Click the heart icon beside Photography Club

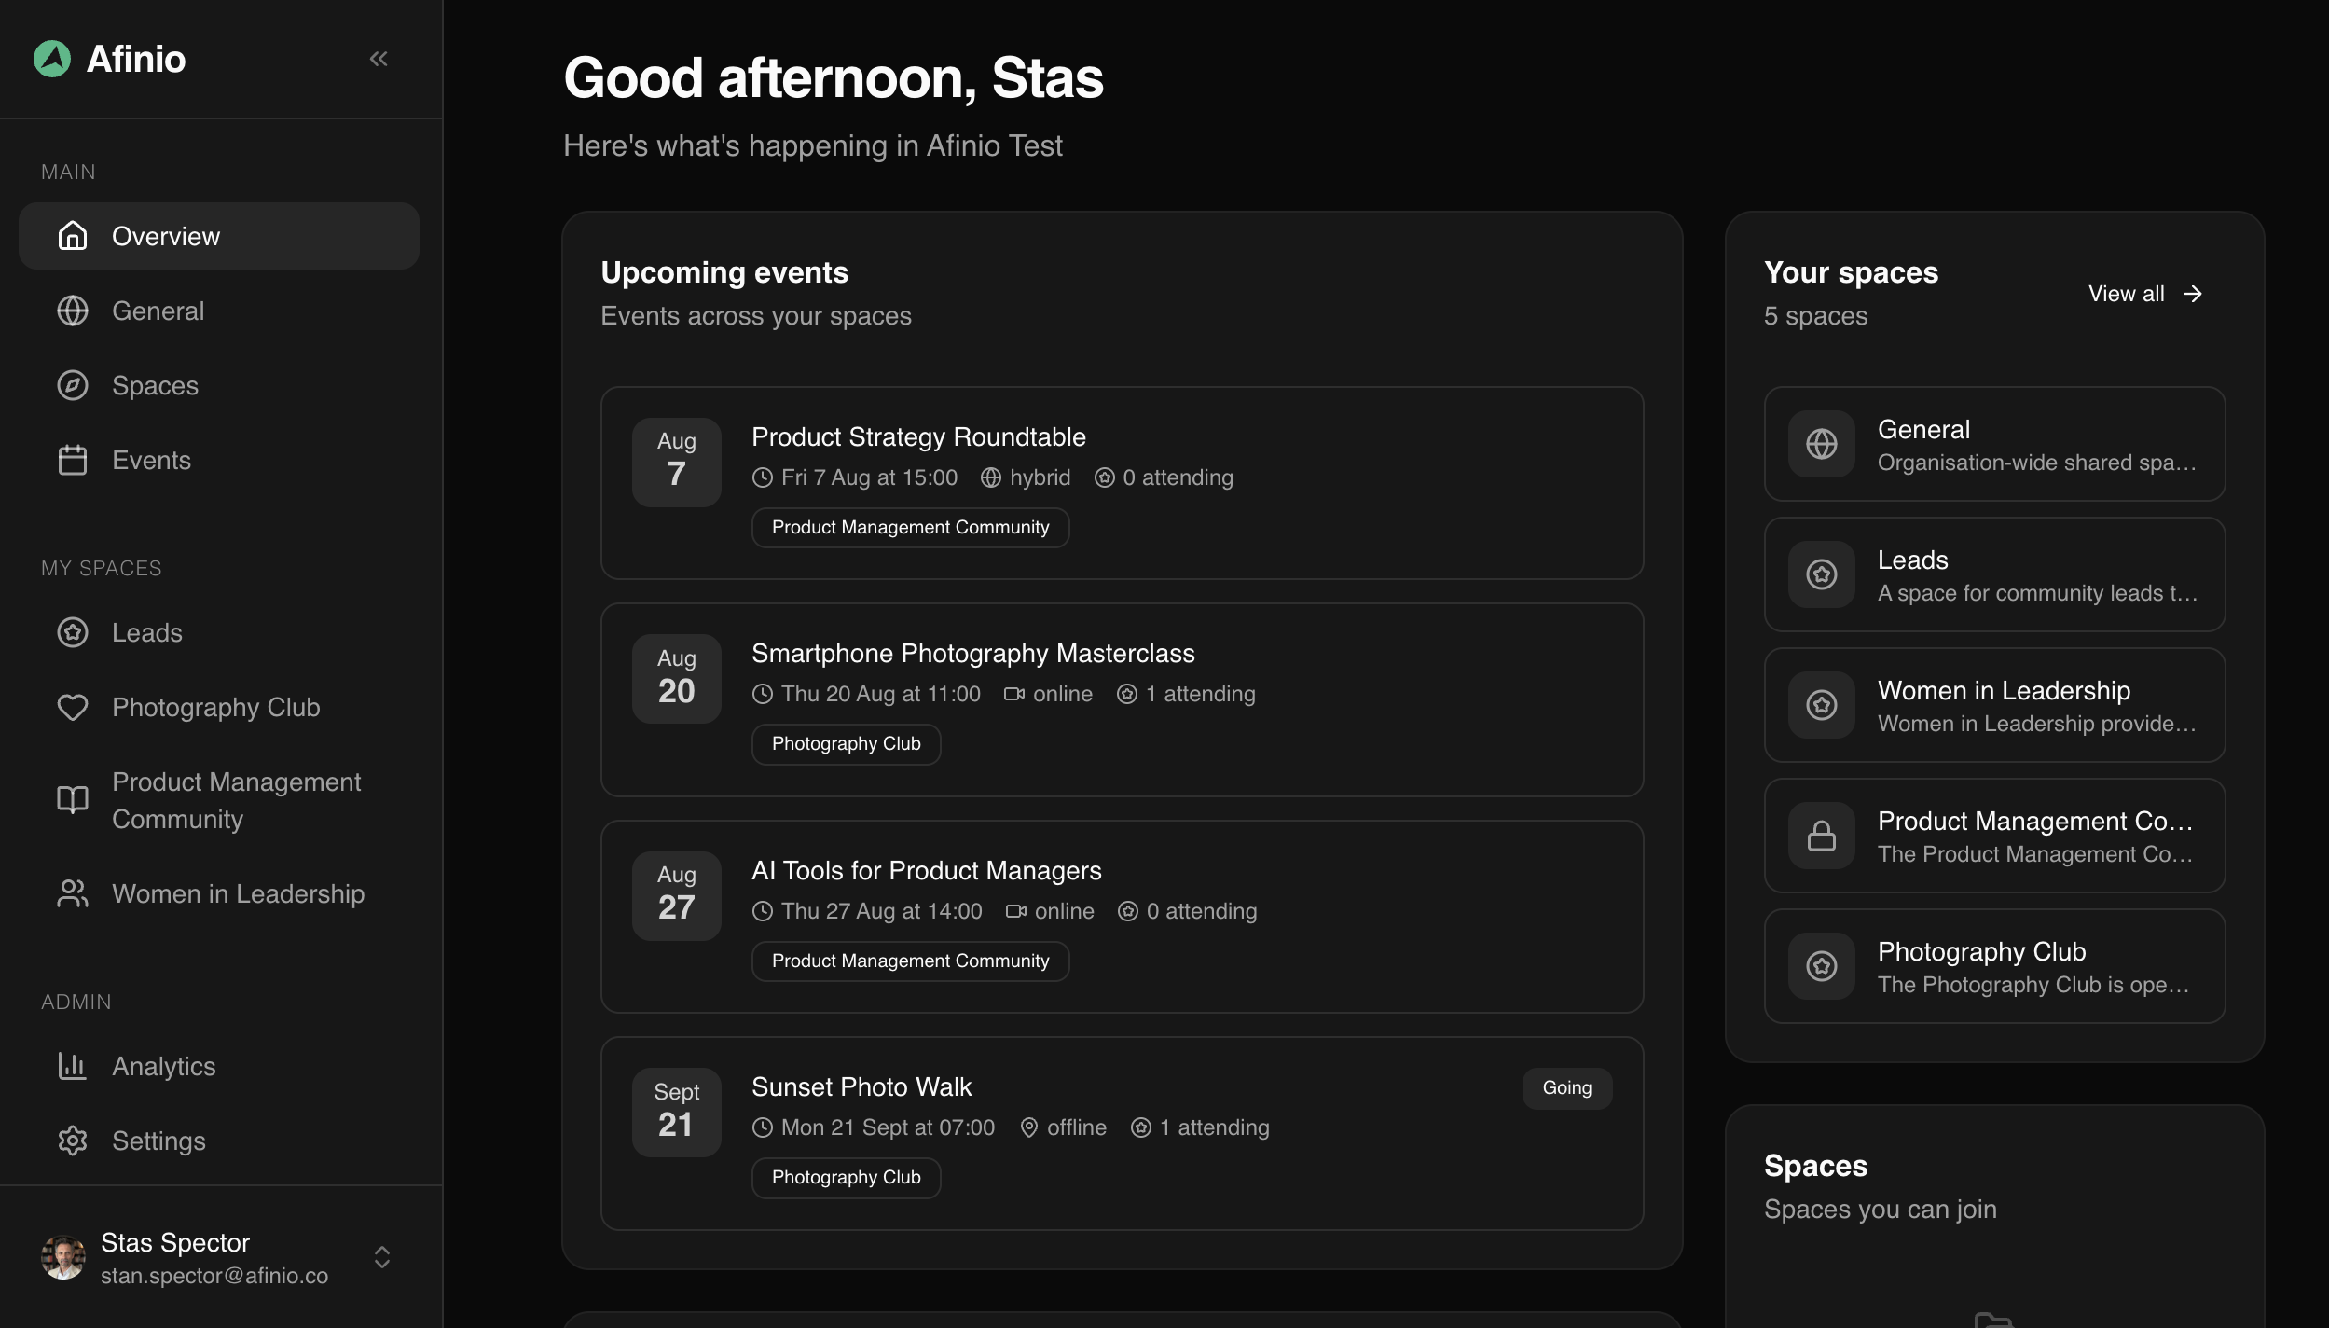(73, 708)
